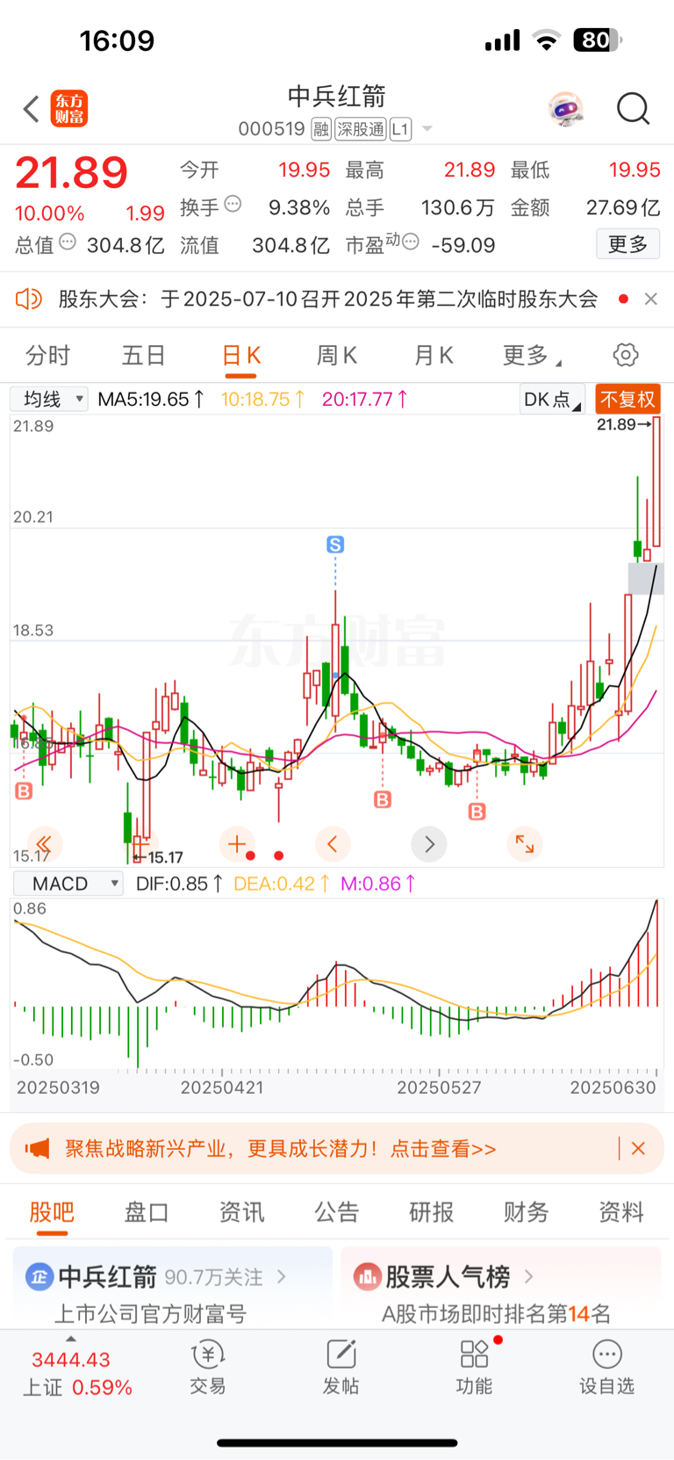This screenshot has width=674, height=1460.
Task: Open the 公告 tab
Action: click(337, 1212)
